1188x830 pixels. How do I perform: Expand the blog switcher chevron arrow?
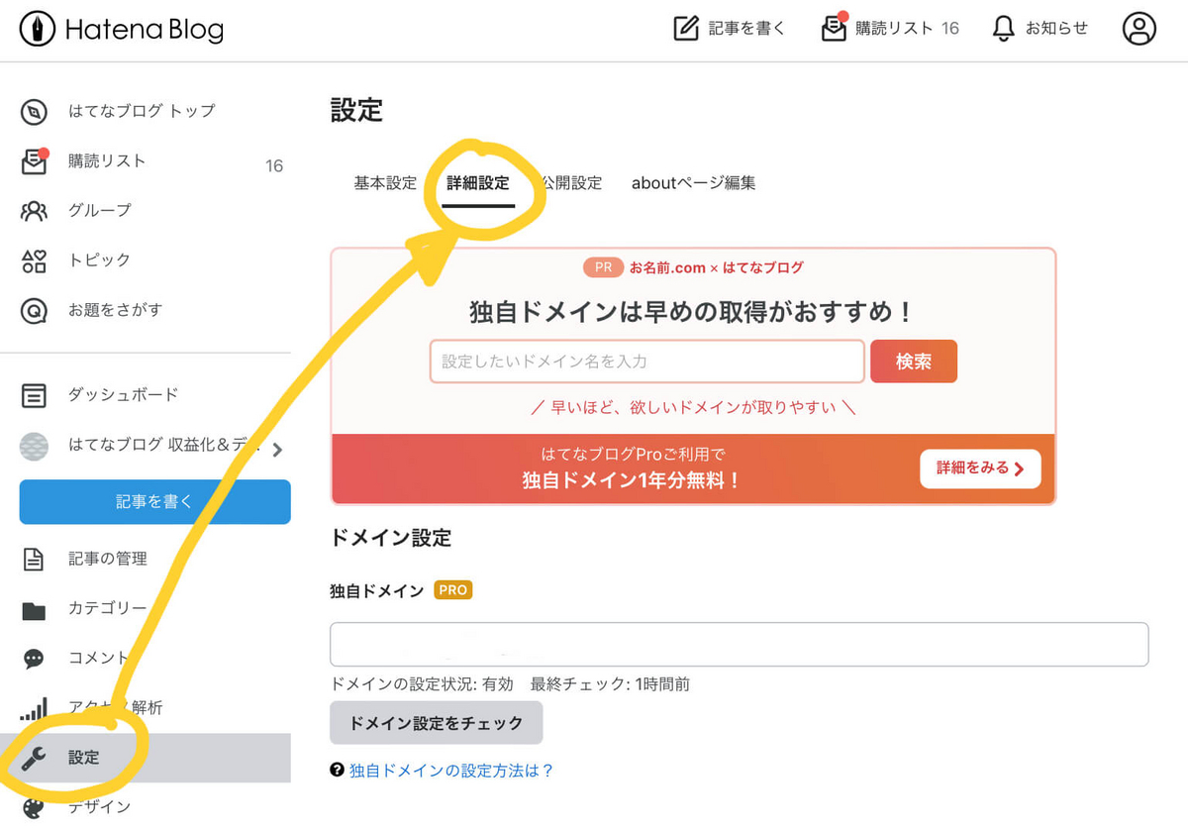(277, 450)
